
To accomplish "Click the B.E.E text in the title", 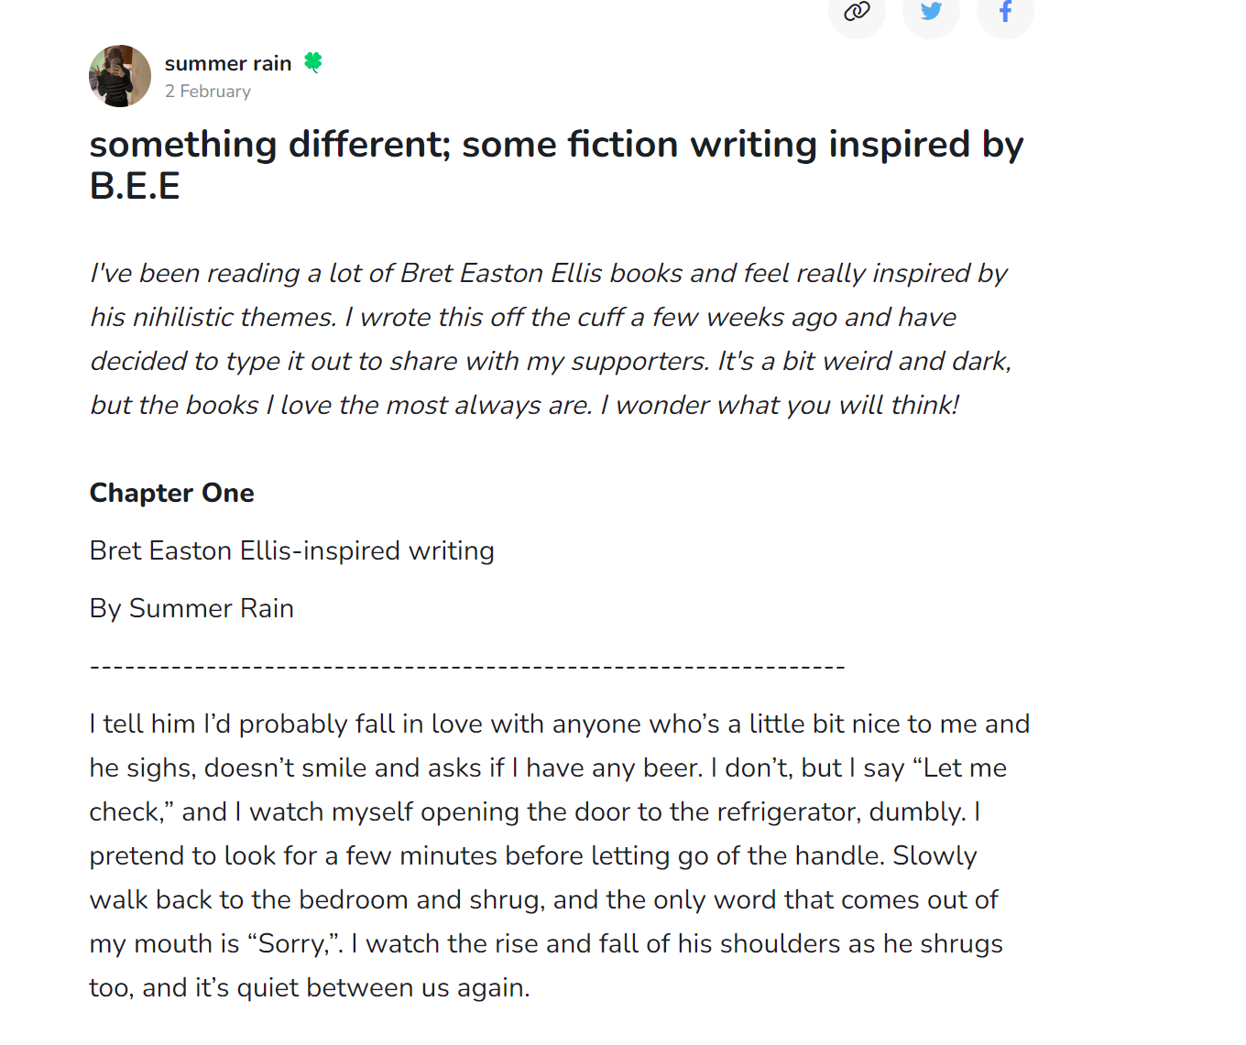I will coord(135,186).
